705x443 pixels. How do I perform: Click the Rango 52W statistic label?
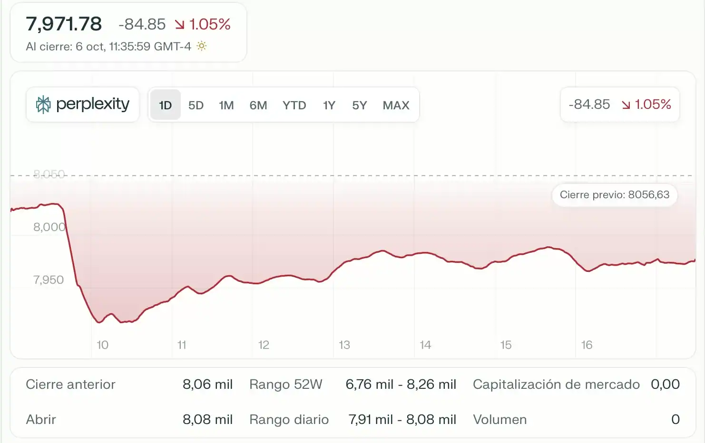pyautogui.click(x=285, y=385)
